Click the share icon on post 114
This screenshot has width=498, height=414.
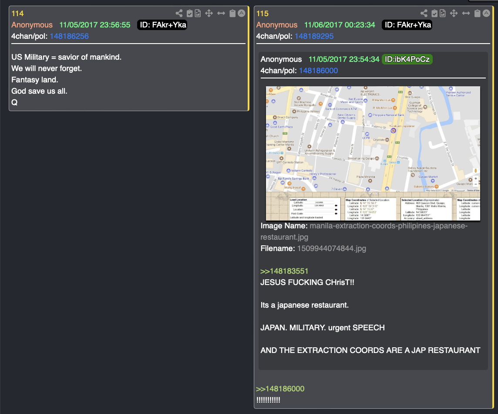pos(179,13)
